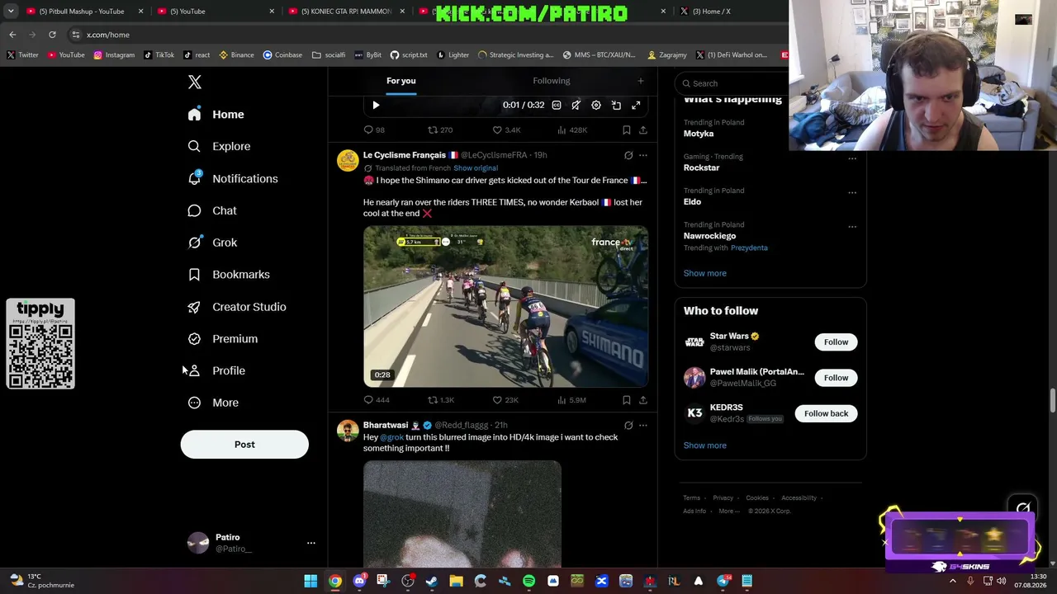The image size is (1057, 594).
Task: Expand the More menu in sidebar
Action: (213, 403)
